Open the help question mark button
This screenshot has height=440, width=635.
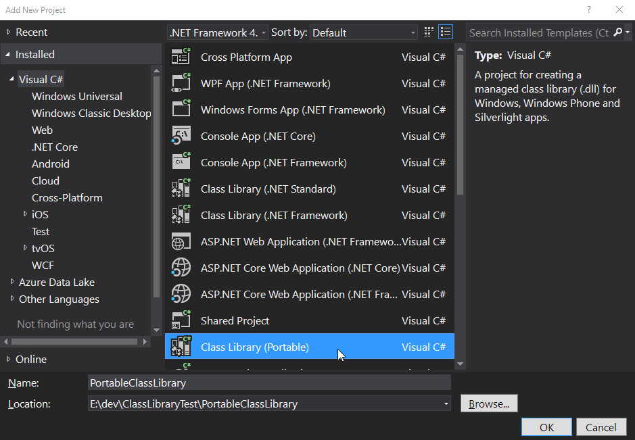click(x=589, y=9)
